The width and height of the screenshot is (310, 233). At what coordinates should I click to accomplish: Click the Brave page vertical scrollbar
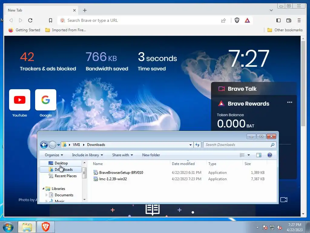303,83
